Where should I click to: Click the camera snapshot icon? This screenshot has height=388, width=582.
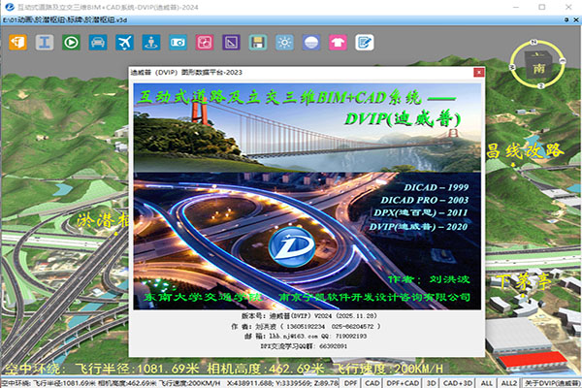(x=178, y=42)
